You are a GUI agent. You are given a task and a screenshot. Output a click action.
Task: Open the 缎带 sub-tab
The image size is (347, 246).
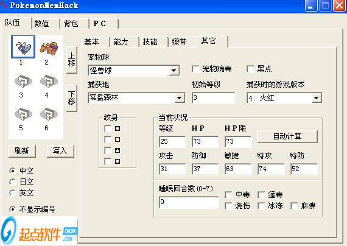183,42
